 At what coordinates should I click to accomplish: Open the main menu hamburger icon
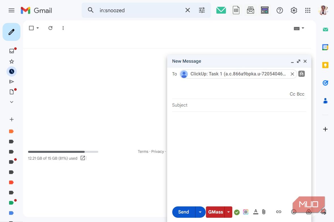click(12, 10)
